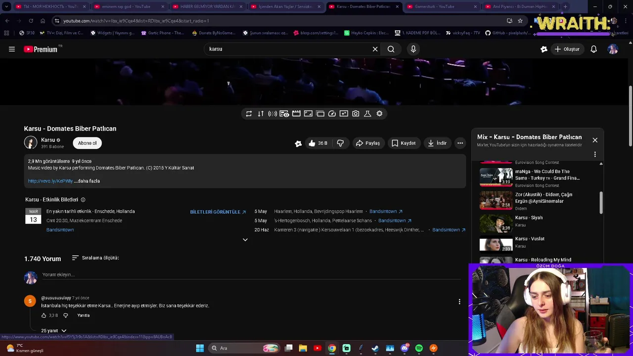Run search with magnifier button
Image resolution: width=633 pixels, height=356 pixels.
(391, 49)
